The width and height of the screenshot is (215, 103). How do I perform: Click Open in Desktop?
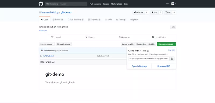point(139,66)
